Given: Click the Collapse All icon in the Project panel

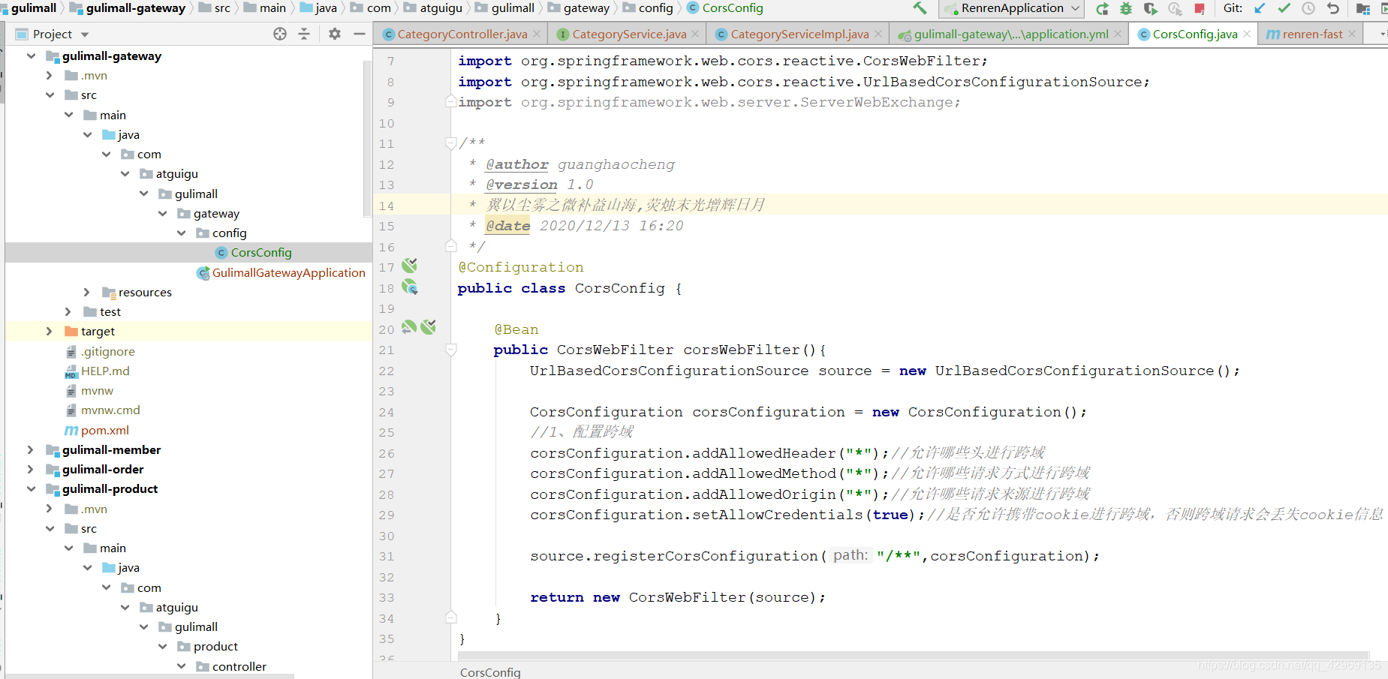Looking at the screenshot, I should 304,34.
